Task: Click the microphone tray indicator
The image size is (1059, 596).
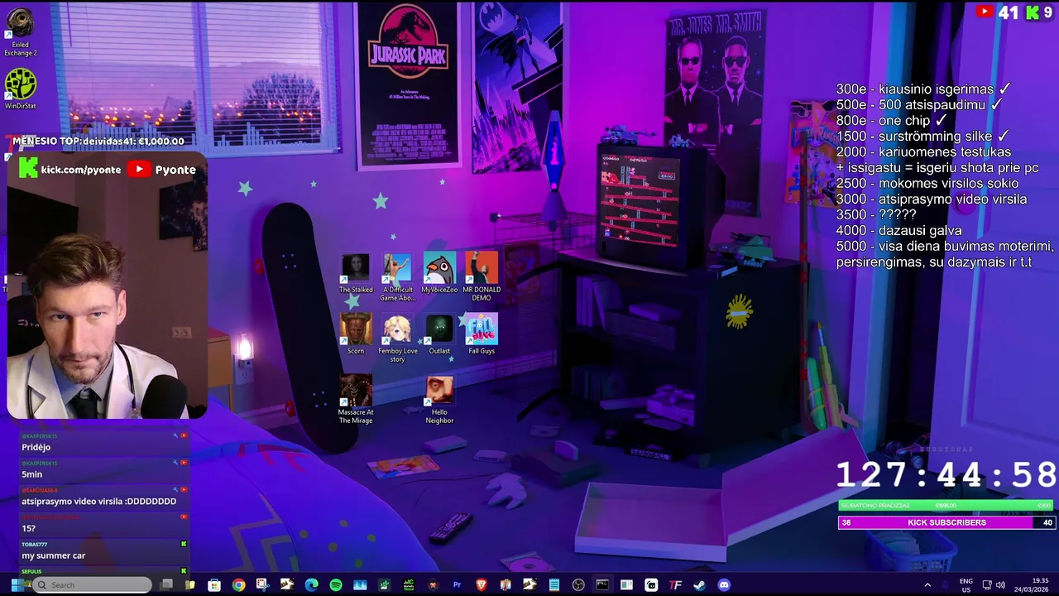Action: [x=946, y=585]
